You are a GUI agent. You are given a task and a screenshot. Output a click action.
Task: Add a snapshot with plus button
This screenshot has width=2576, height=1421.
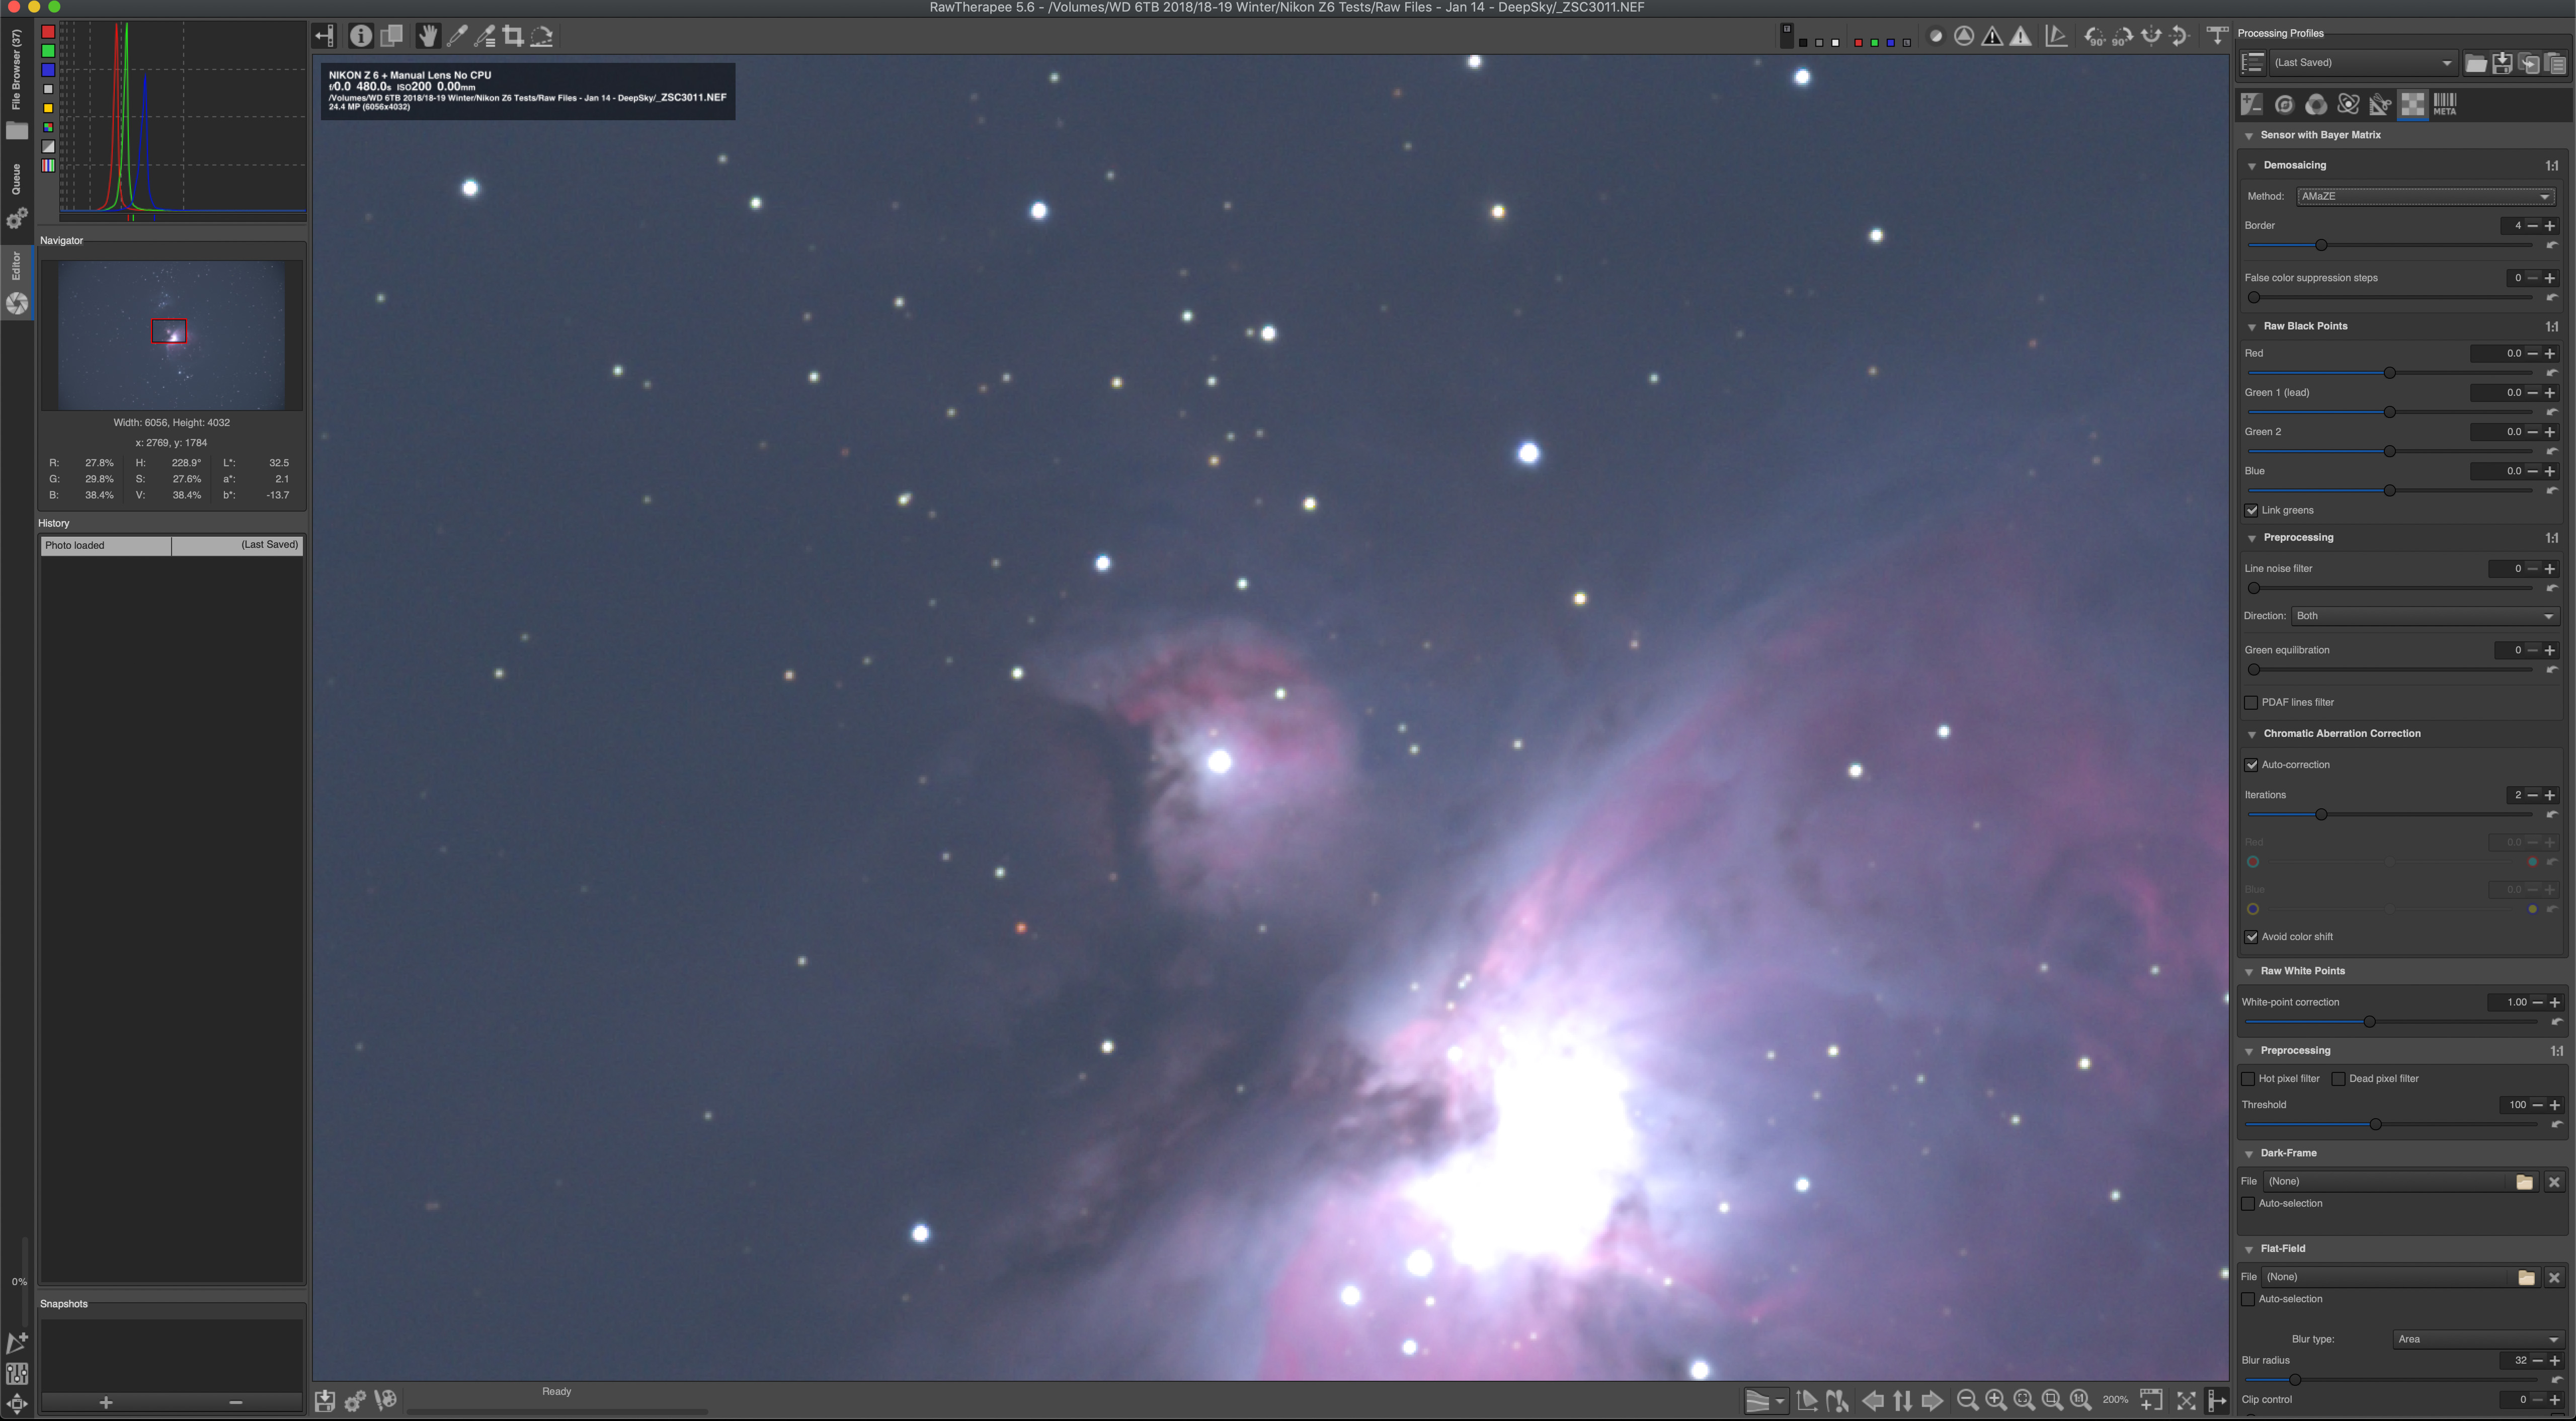(106, 1402)
